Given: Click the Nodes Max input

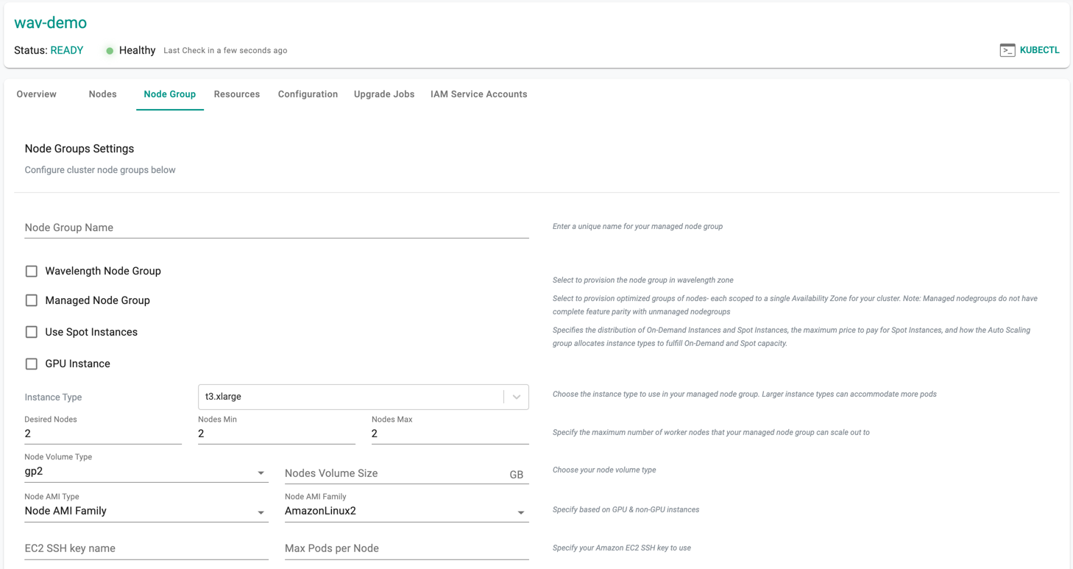Looking at the screenshot, I should (450, 434).
